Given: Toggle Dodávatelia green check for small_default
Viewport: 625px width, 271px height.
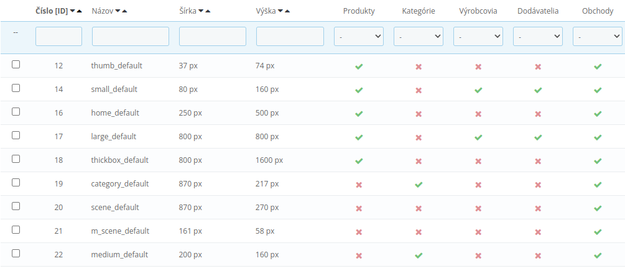Looking at the screenshot, I should [x=538, y=90].
